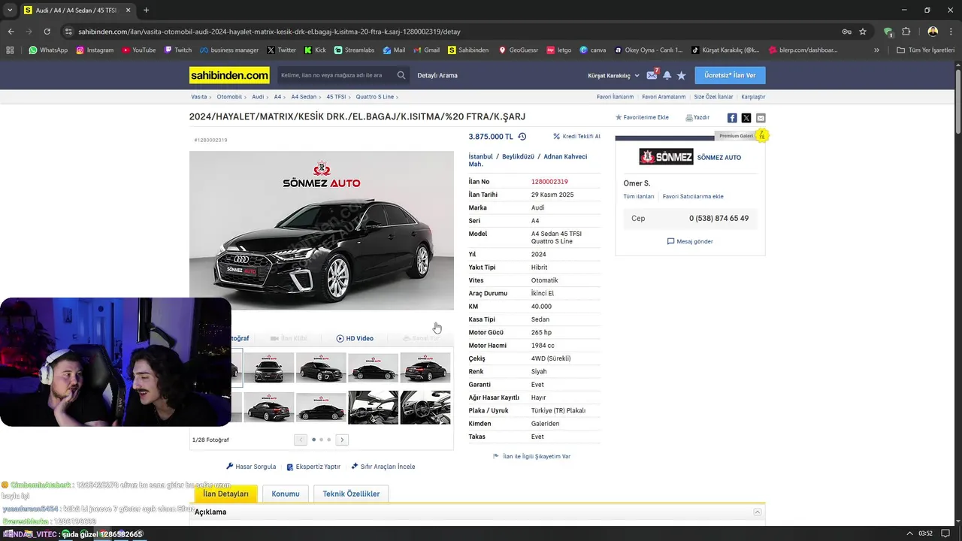Bookmark this page with the star icon

[863, 32]
